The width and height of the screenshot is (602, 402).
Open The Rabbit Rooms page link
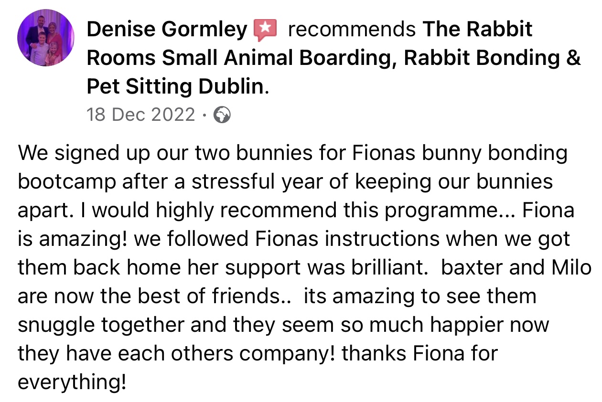[477, 30]
